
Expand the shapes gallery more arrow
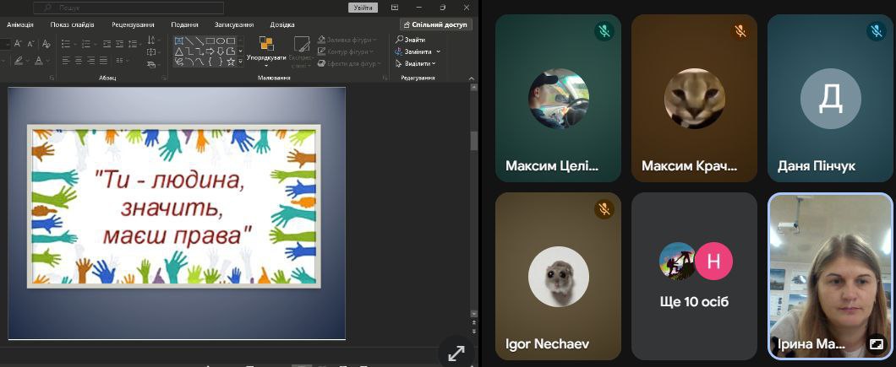pos(241,62)
